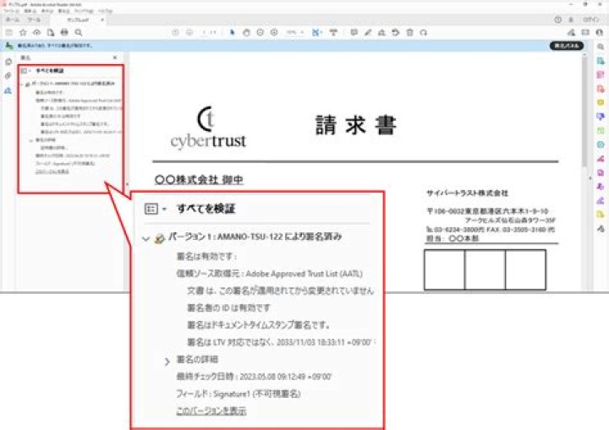Click the Save file toolbar icon
The height and width of the screenshot is (430, 609).
coord(9,33)
